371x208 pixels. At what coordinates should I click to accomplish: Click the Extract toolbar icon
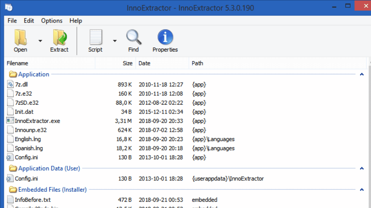pyautogui.click(x=59, y=38)
